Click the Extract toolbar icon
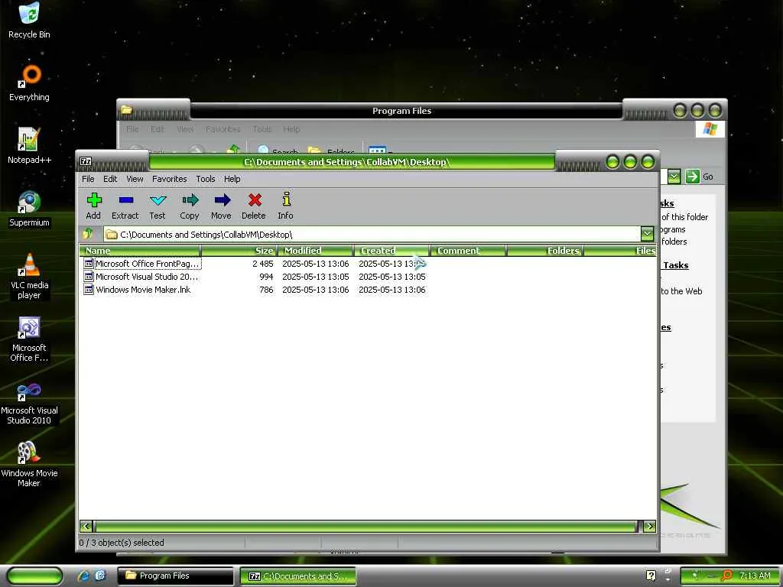783x587 pixels. (x=126, y=200)
